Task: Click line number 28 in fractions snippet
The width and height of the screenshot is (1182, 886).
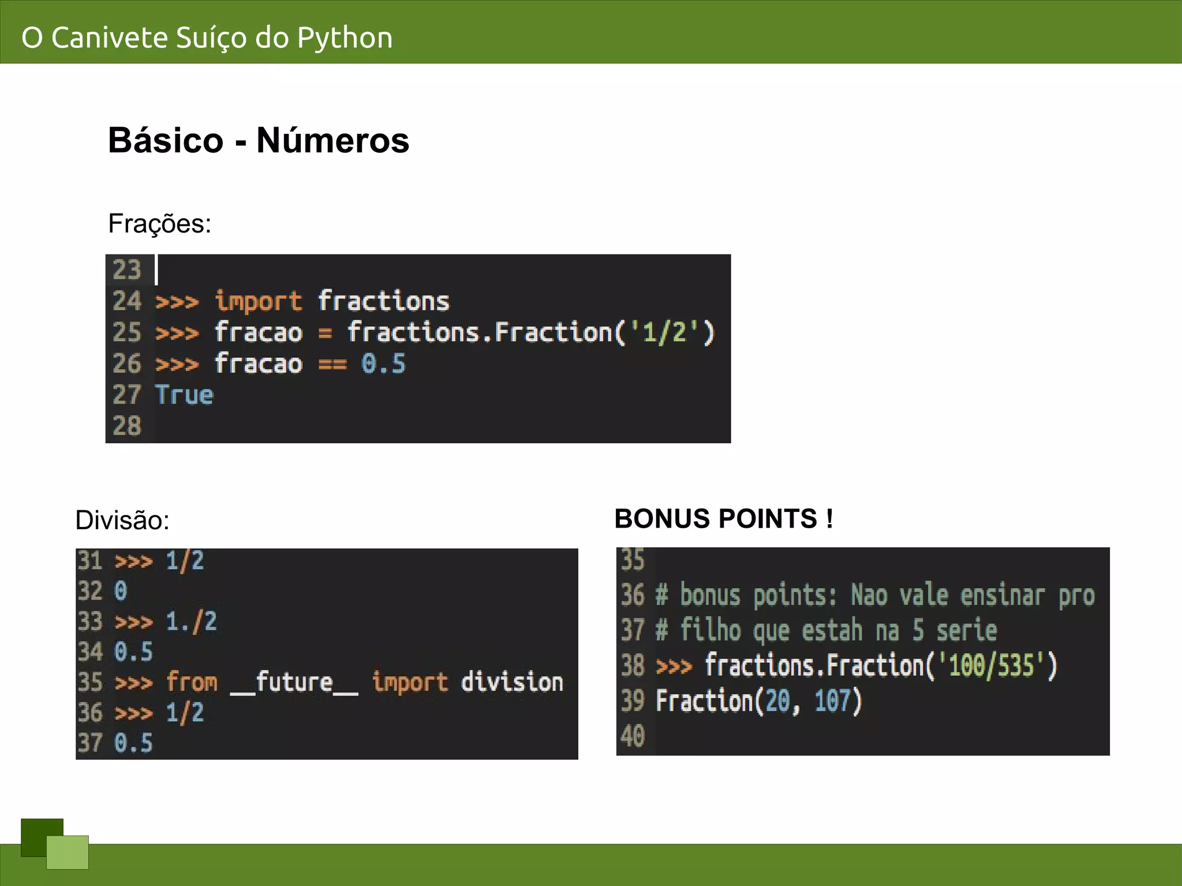Action: pos(127,426)
